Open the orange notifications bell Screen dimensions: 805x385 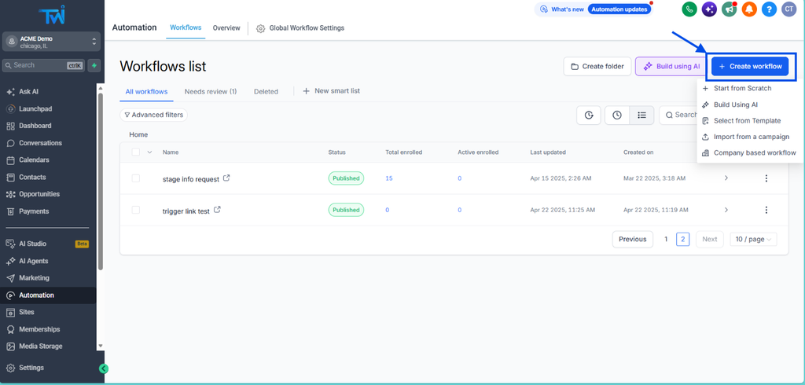coord(749,9)
